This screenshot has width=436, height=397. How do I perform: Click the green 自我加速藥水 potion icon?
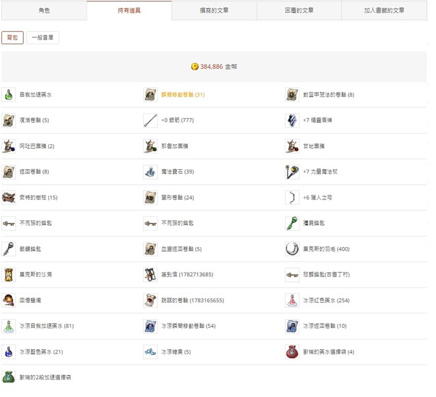point(9,95)
